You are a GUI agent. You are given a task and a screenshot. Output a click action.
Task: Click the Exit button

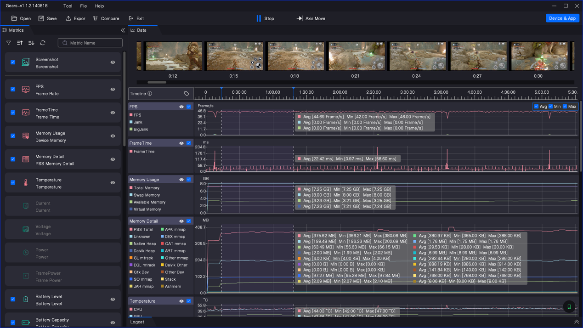(136, 18)
